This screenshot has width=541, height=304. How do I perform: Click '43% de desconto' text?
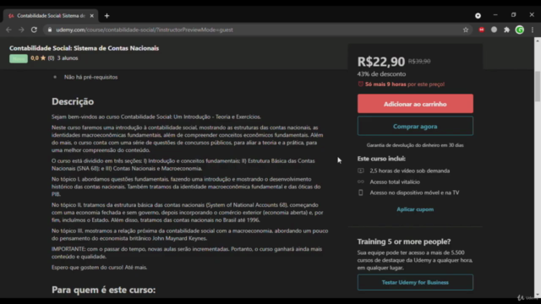381,73
